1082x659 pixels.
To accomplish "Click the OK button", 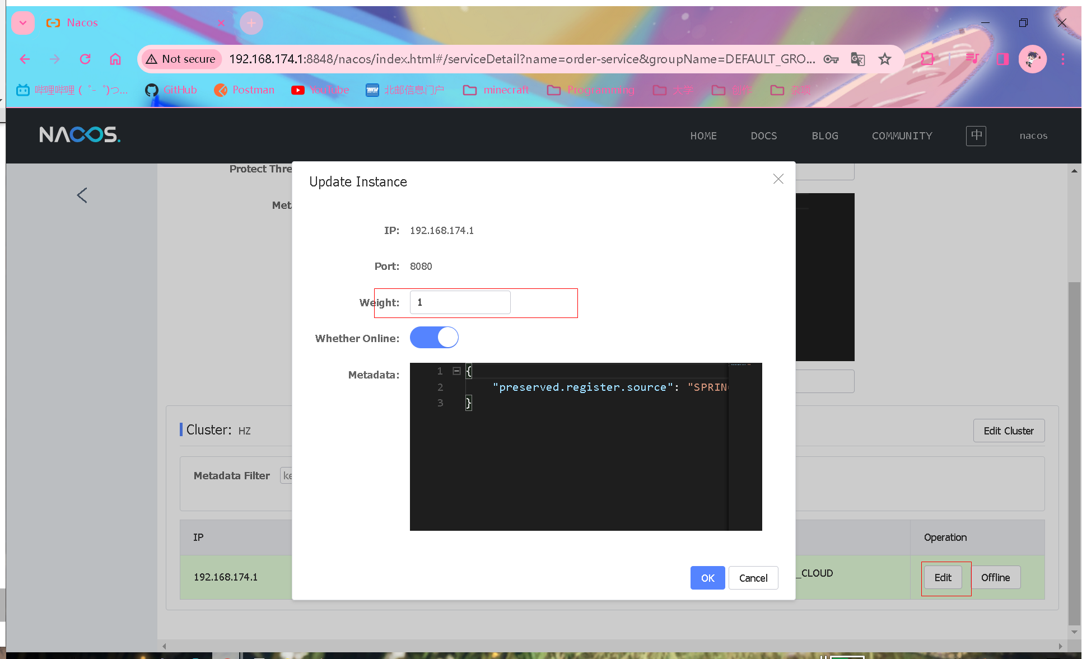I will tap(707, 578).
